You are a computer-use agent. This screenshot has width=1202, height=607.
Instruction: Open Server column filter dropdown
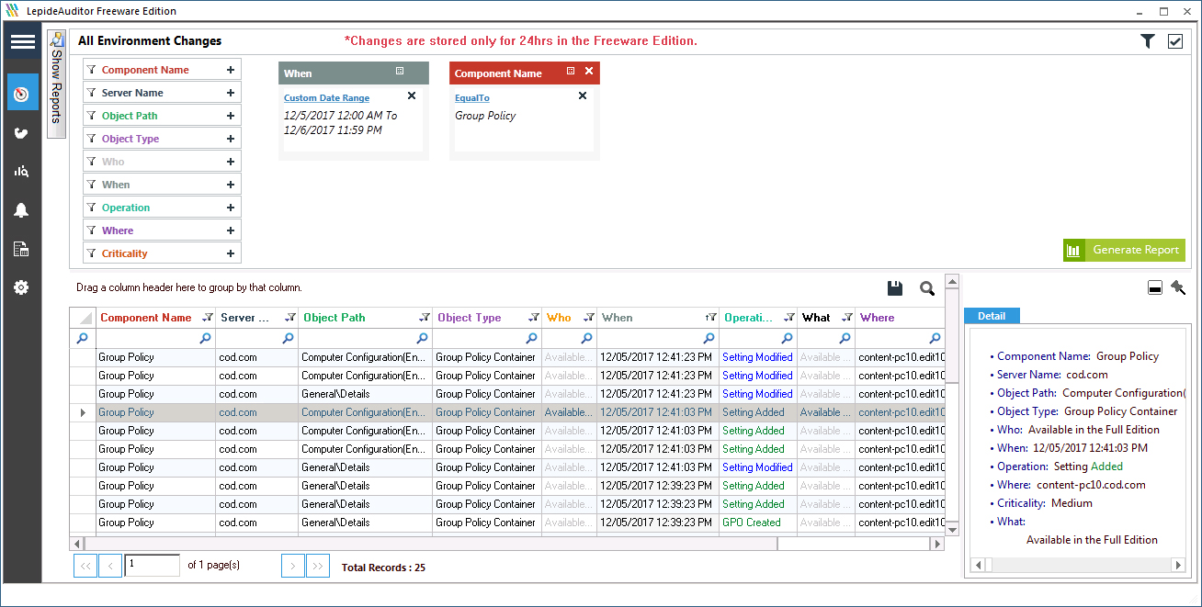tap(290, 318)
